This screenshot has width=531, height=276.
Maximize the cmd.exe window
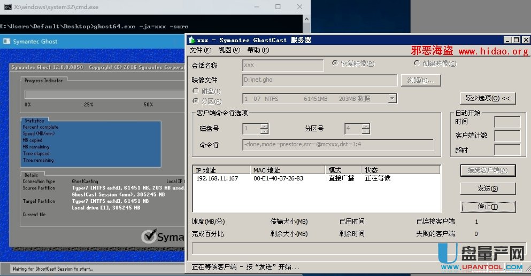(x=278, y=7)
